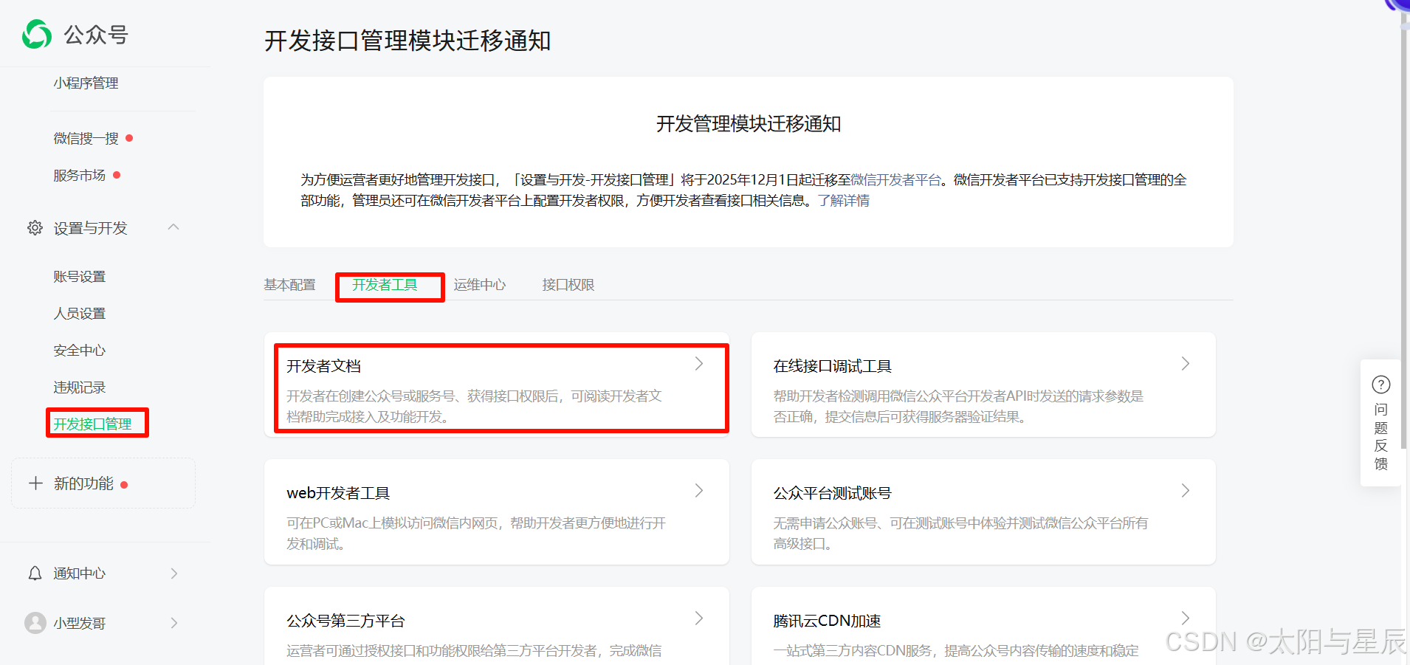Open 微信搜一搜 in the sidebar
Viewport: 1410px width, 665px height.
coord(86,139)
